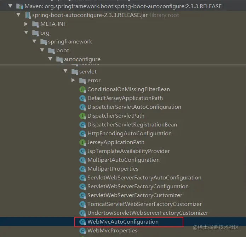The image size is (246, 237).
Task: Click DispatcherServletAutoConfiguration class icon
Action: tap(82, 107)
